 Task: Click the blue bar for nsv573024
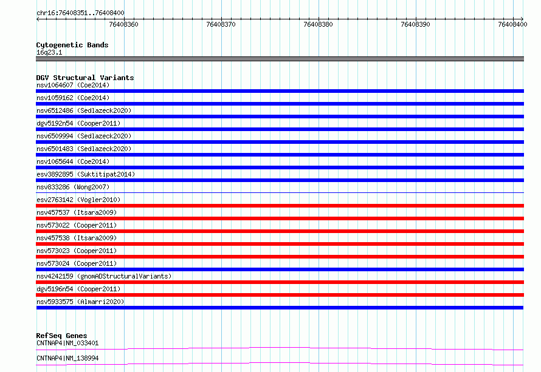point(280,269)
